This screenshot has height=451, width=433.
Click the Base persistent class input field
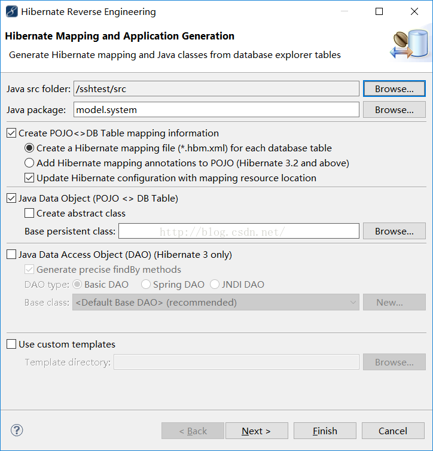(239, 231)
